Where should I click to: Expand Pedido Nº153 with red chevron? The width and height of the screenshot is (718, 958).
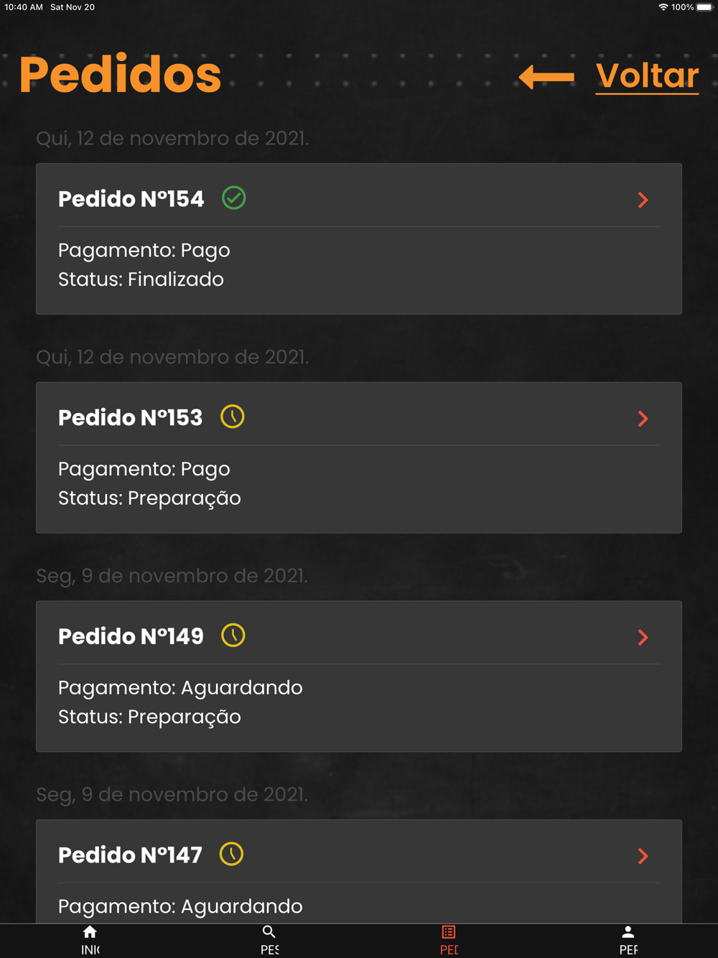[643, 419]
